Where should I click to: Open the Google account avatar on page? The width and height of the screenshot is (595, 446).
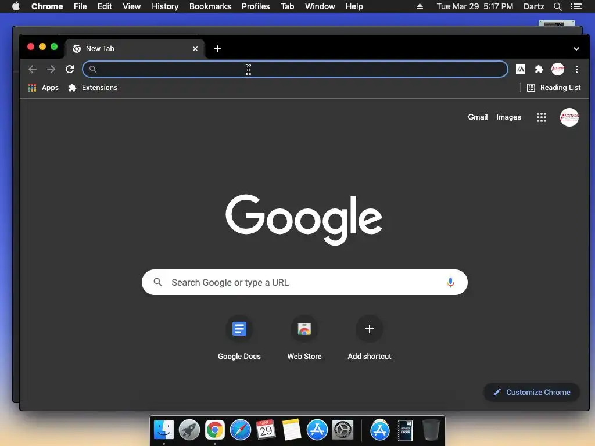(x=569, y=117)
